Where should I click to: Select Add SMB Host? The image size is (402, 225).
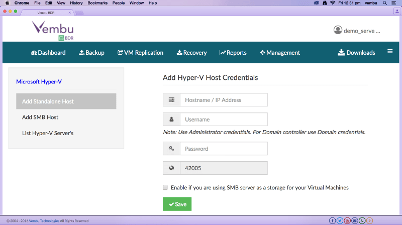40,117
